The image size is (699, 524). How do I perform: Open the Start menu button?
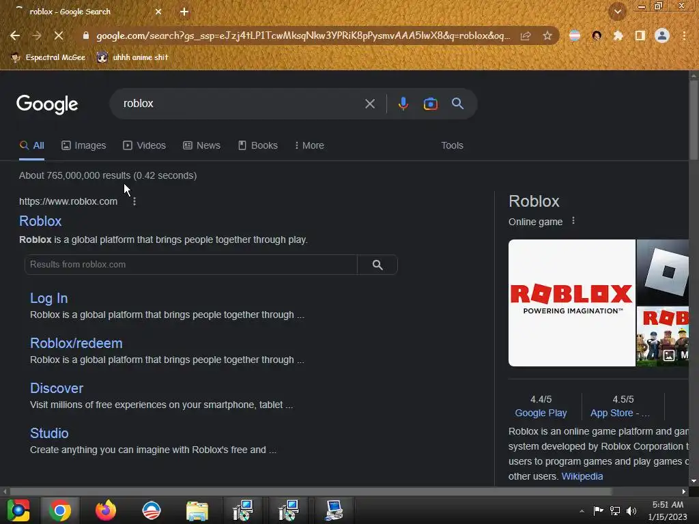(18, 510)
